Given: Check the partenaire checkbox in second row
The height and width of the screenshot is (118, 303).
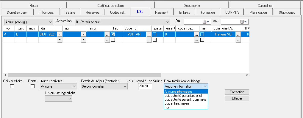Looking at the screenshot, I should click(154, 40).
